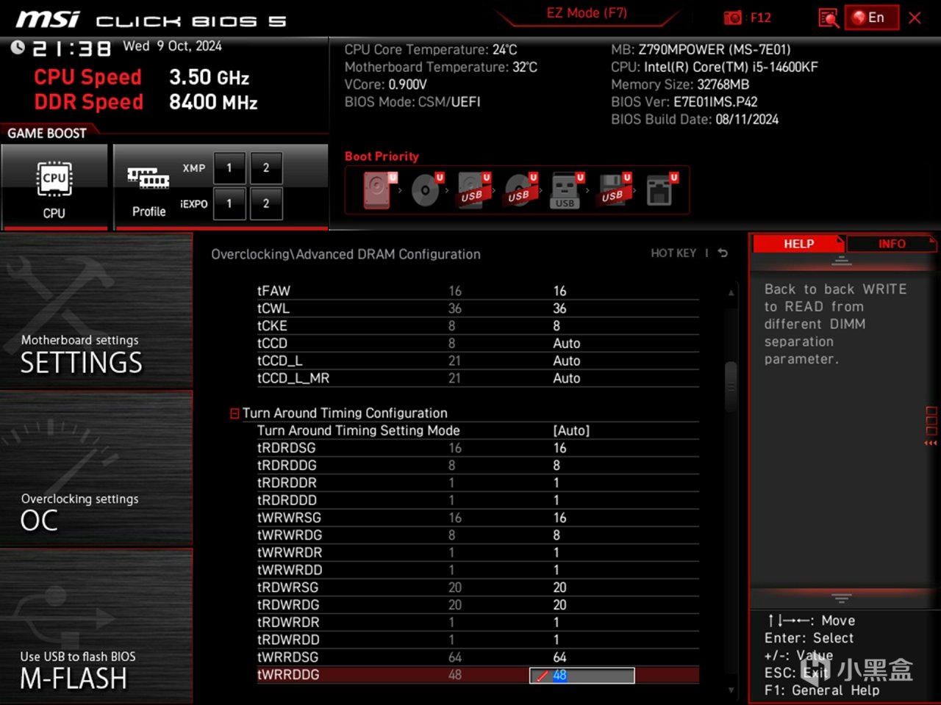Select the USB hard disk boot device
Screen dimensions: 941x705
[x=473, y=190]
